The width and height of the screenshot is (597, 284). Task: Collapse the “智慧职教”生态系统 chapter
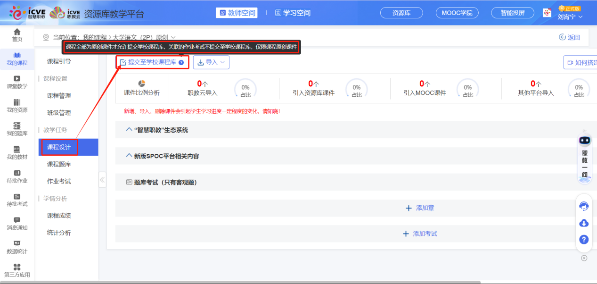coord(130,130)
